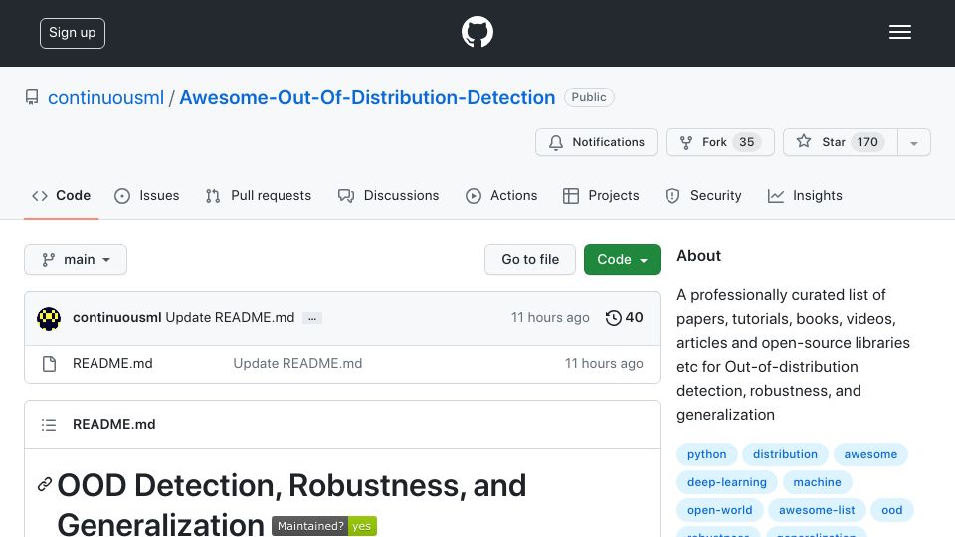Open README.md row commit message link
Screen dimensions: 955x537
tap(297, 364)
